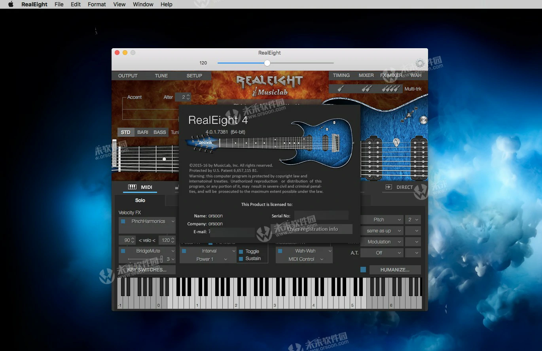Open the Modulation dropdown
542x351 pixels.
pos(382,242)
